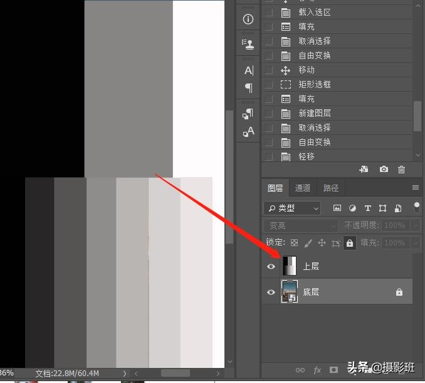Link layers chain icon at panel bottom
Viewport: 425px width, 383px height.
300,370
